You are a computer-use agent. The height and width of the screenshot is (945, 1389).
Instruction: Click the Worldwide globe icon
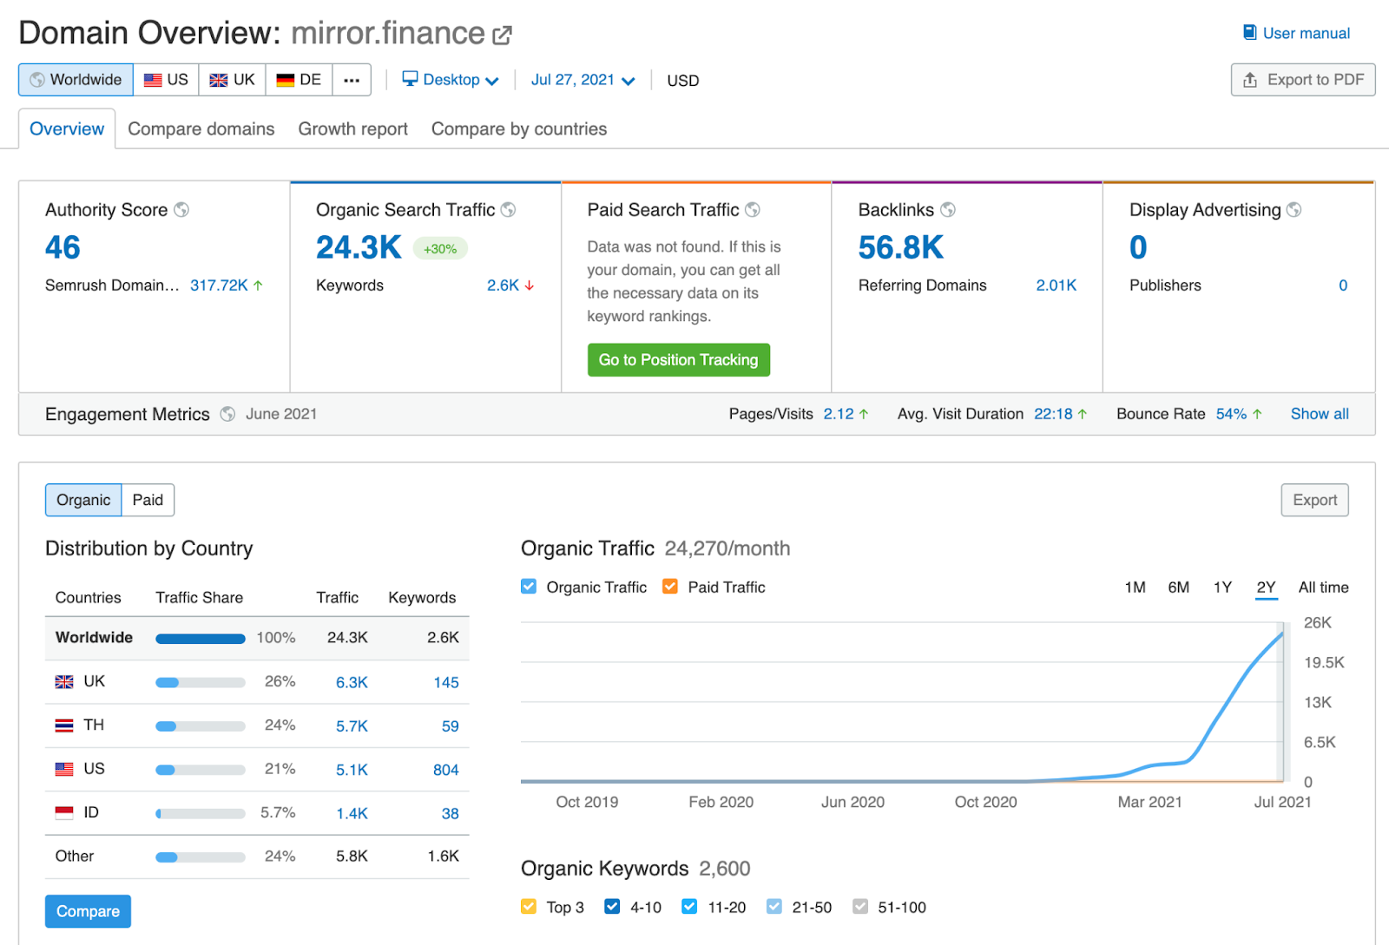click(37, 80)
